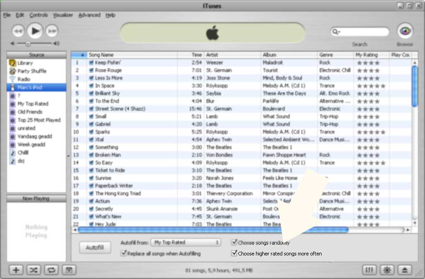Image resolution: width=425 pixels, height=279 pixels.
Task: Uncheck the Less Is More song checkbox
Action: coord(92,78)
